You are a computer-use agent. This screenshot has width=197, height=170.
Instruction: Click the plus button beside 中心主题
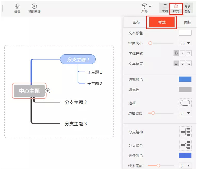tap(48, 91)
